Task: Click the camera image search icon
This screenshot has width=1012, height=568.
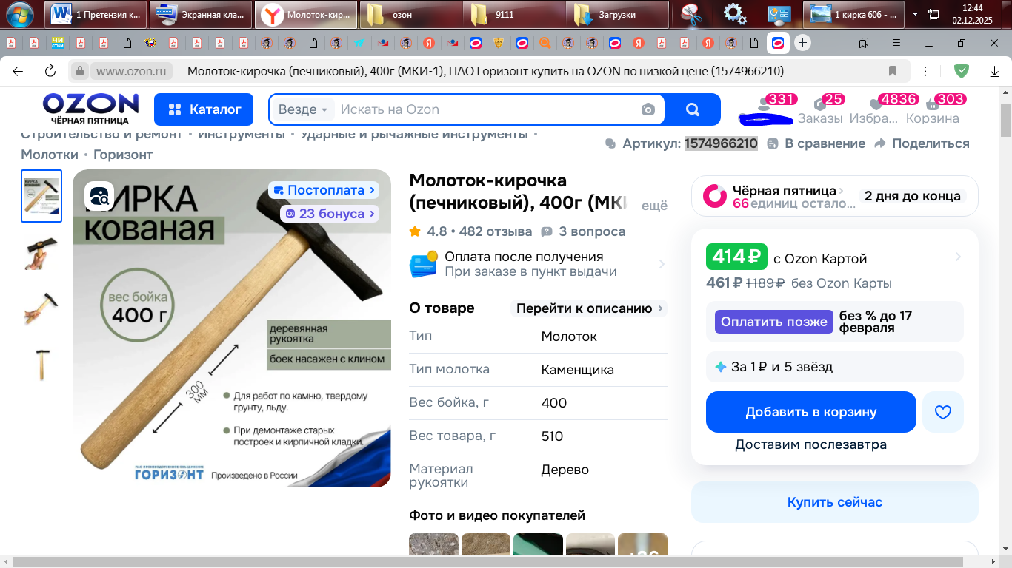Action: point(648,109)
